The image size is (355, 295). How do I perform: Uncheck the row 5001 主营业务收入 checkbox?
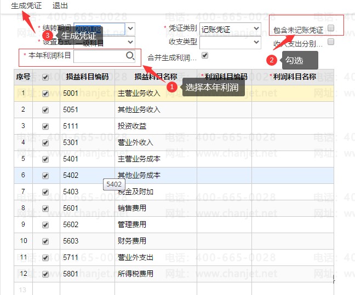tap(45, 94)
